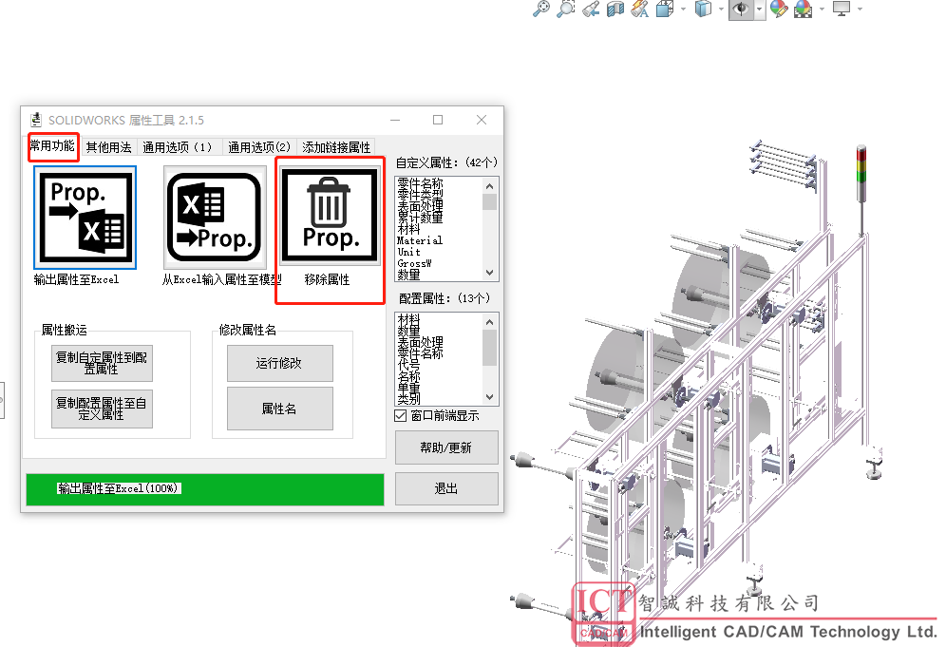Expand the Display Style dropdown arrow

(721, 10)
